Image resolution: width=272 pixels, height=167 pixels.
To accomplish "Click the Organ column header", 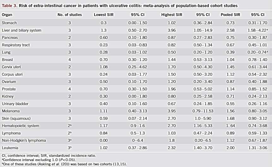I will pos(7,15).
